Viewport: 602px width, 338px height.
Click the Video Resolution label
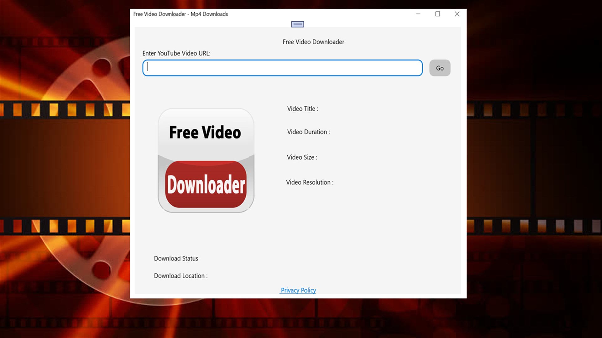tap(309, 182)
